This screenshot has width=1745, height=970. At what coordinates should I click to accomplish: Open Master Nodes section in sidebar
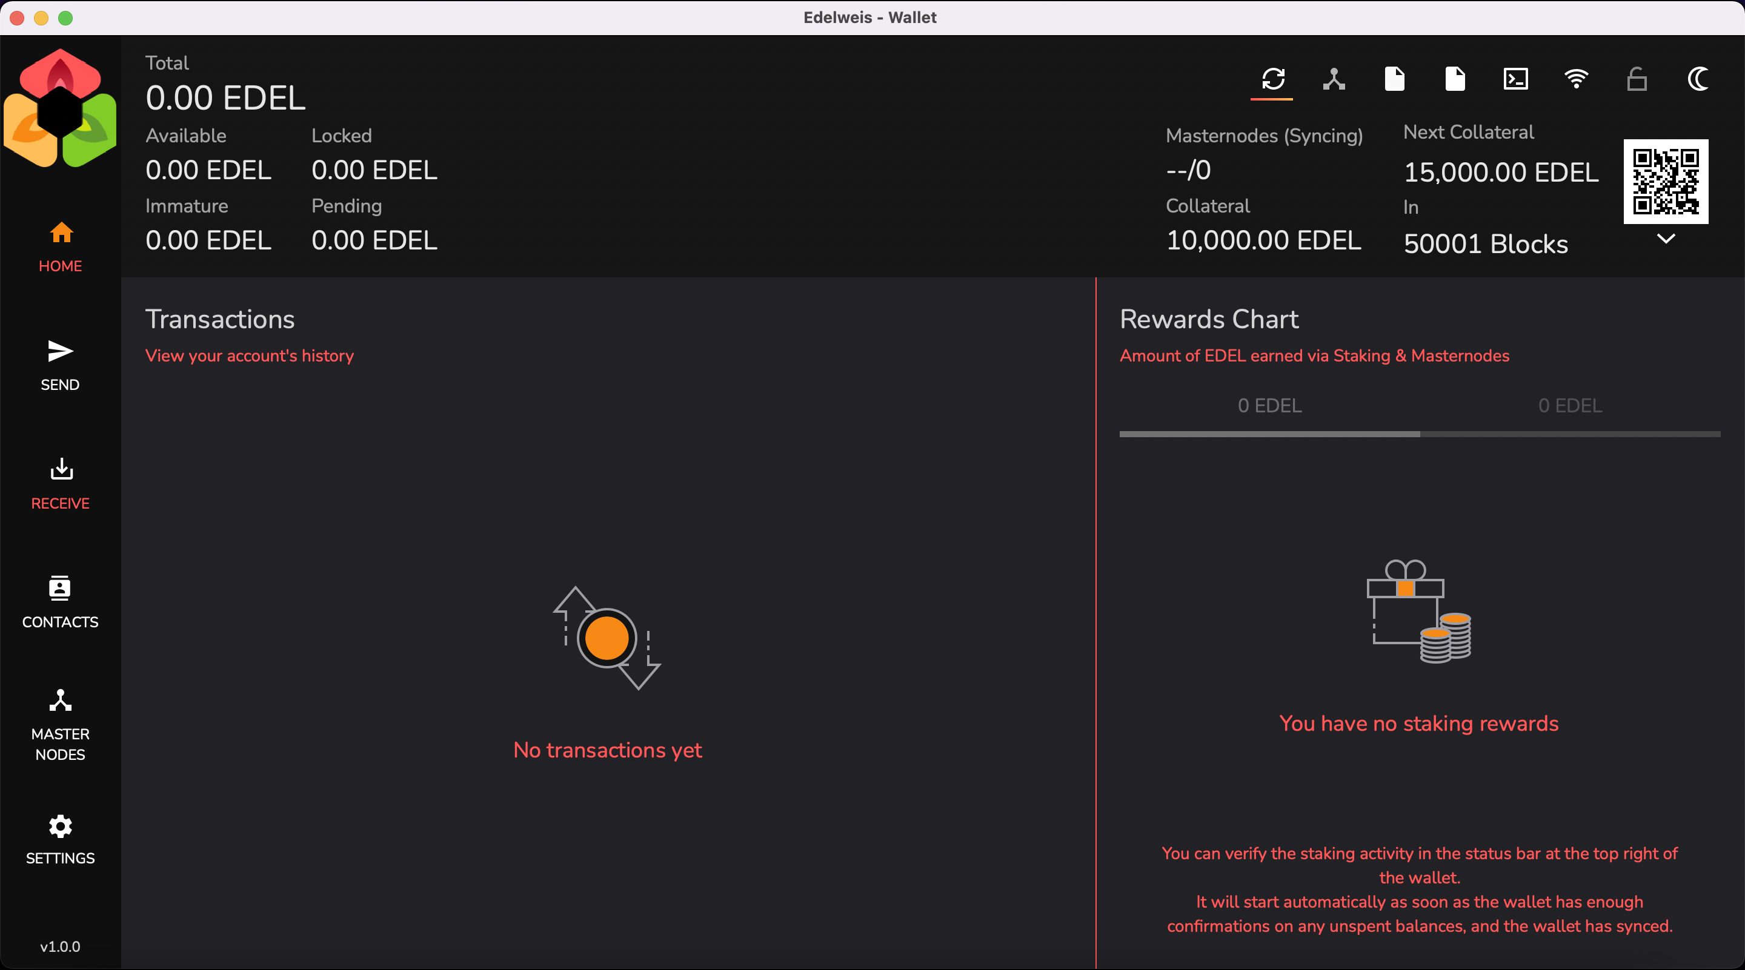point(61,724)
